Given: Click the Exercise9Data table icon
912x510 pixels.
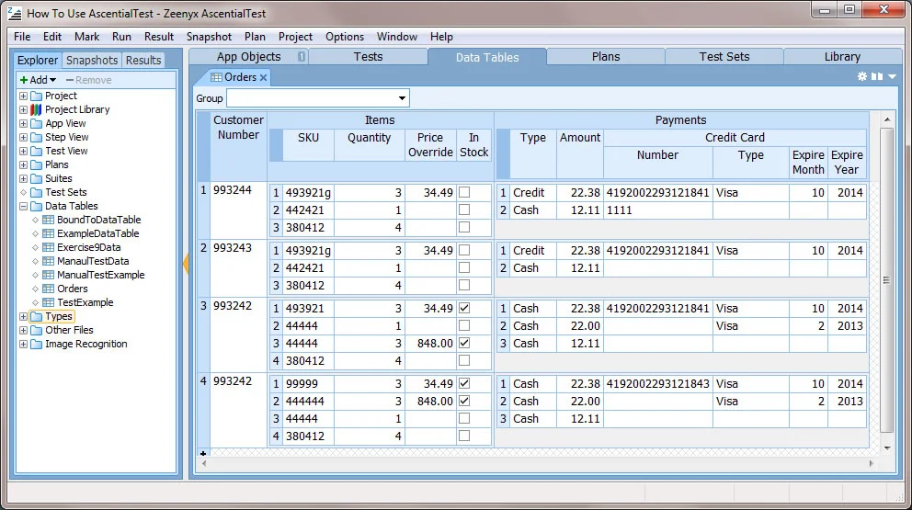Looking at the screenshot, I should coord(49,247).
